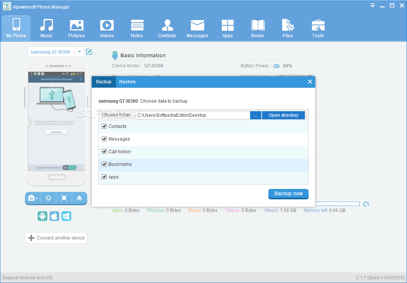Click the 'Others: 1.69 GB' label
Viewport: 407px width, 283px height.
pyautogui.click(x=280, y=210)
